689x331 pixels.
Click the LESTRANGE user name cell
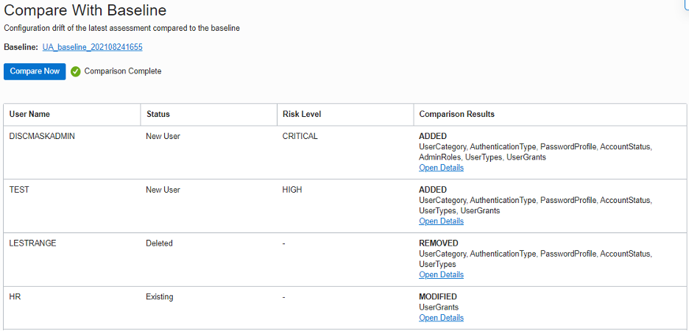coord(34,243)
